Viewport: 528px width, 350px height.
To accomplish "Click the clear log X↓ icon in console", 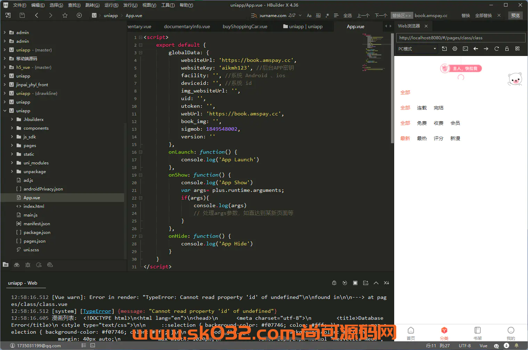I will pos(387,283).
